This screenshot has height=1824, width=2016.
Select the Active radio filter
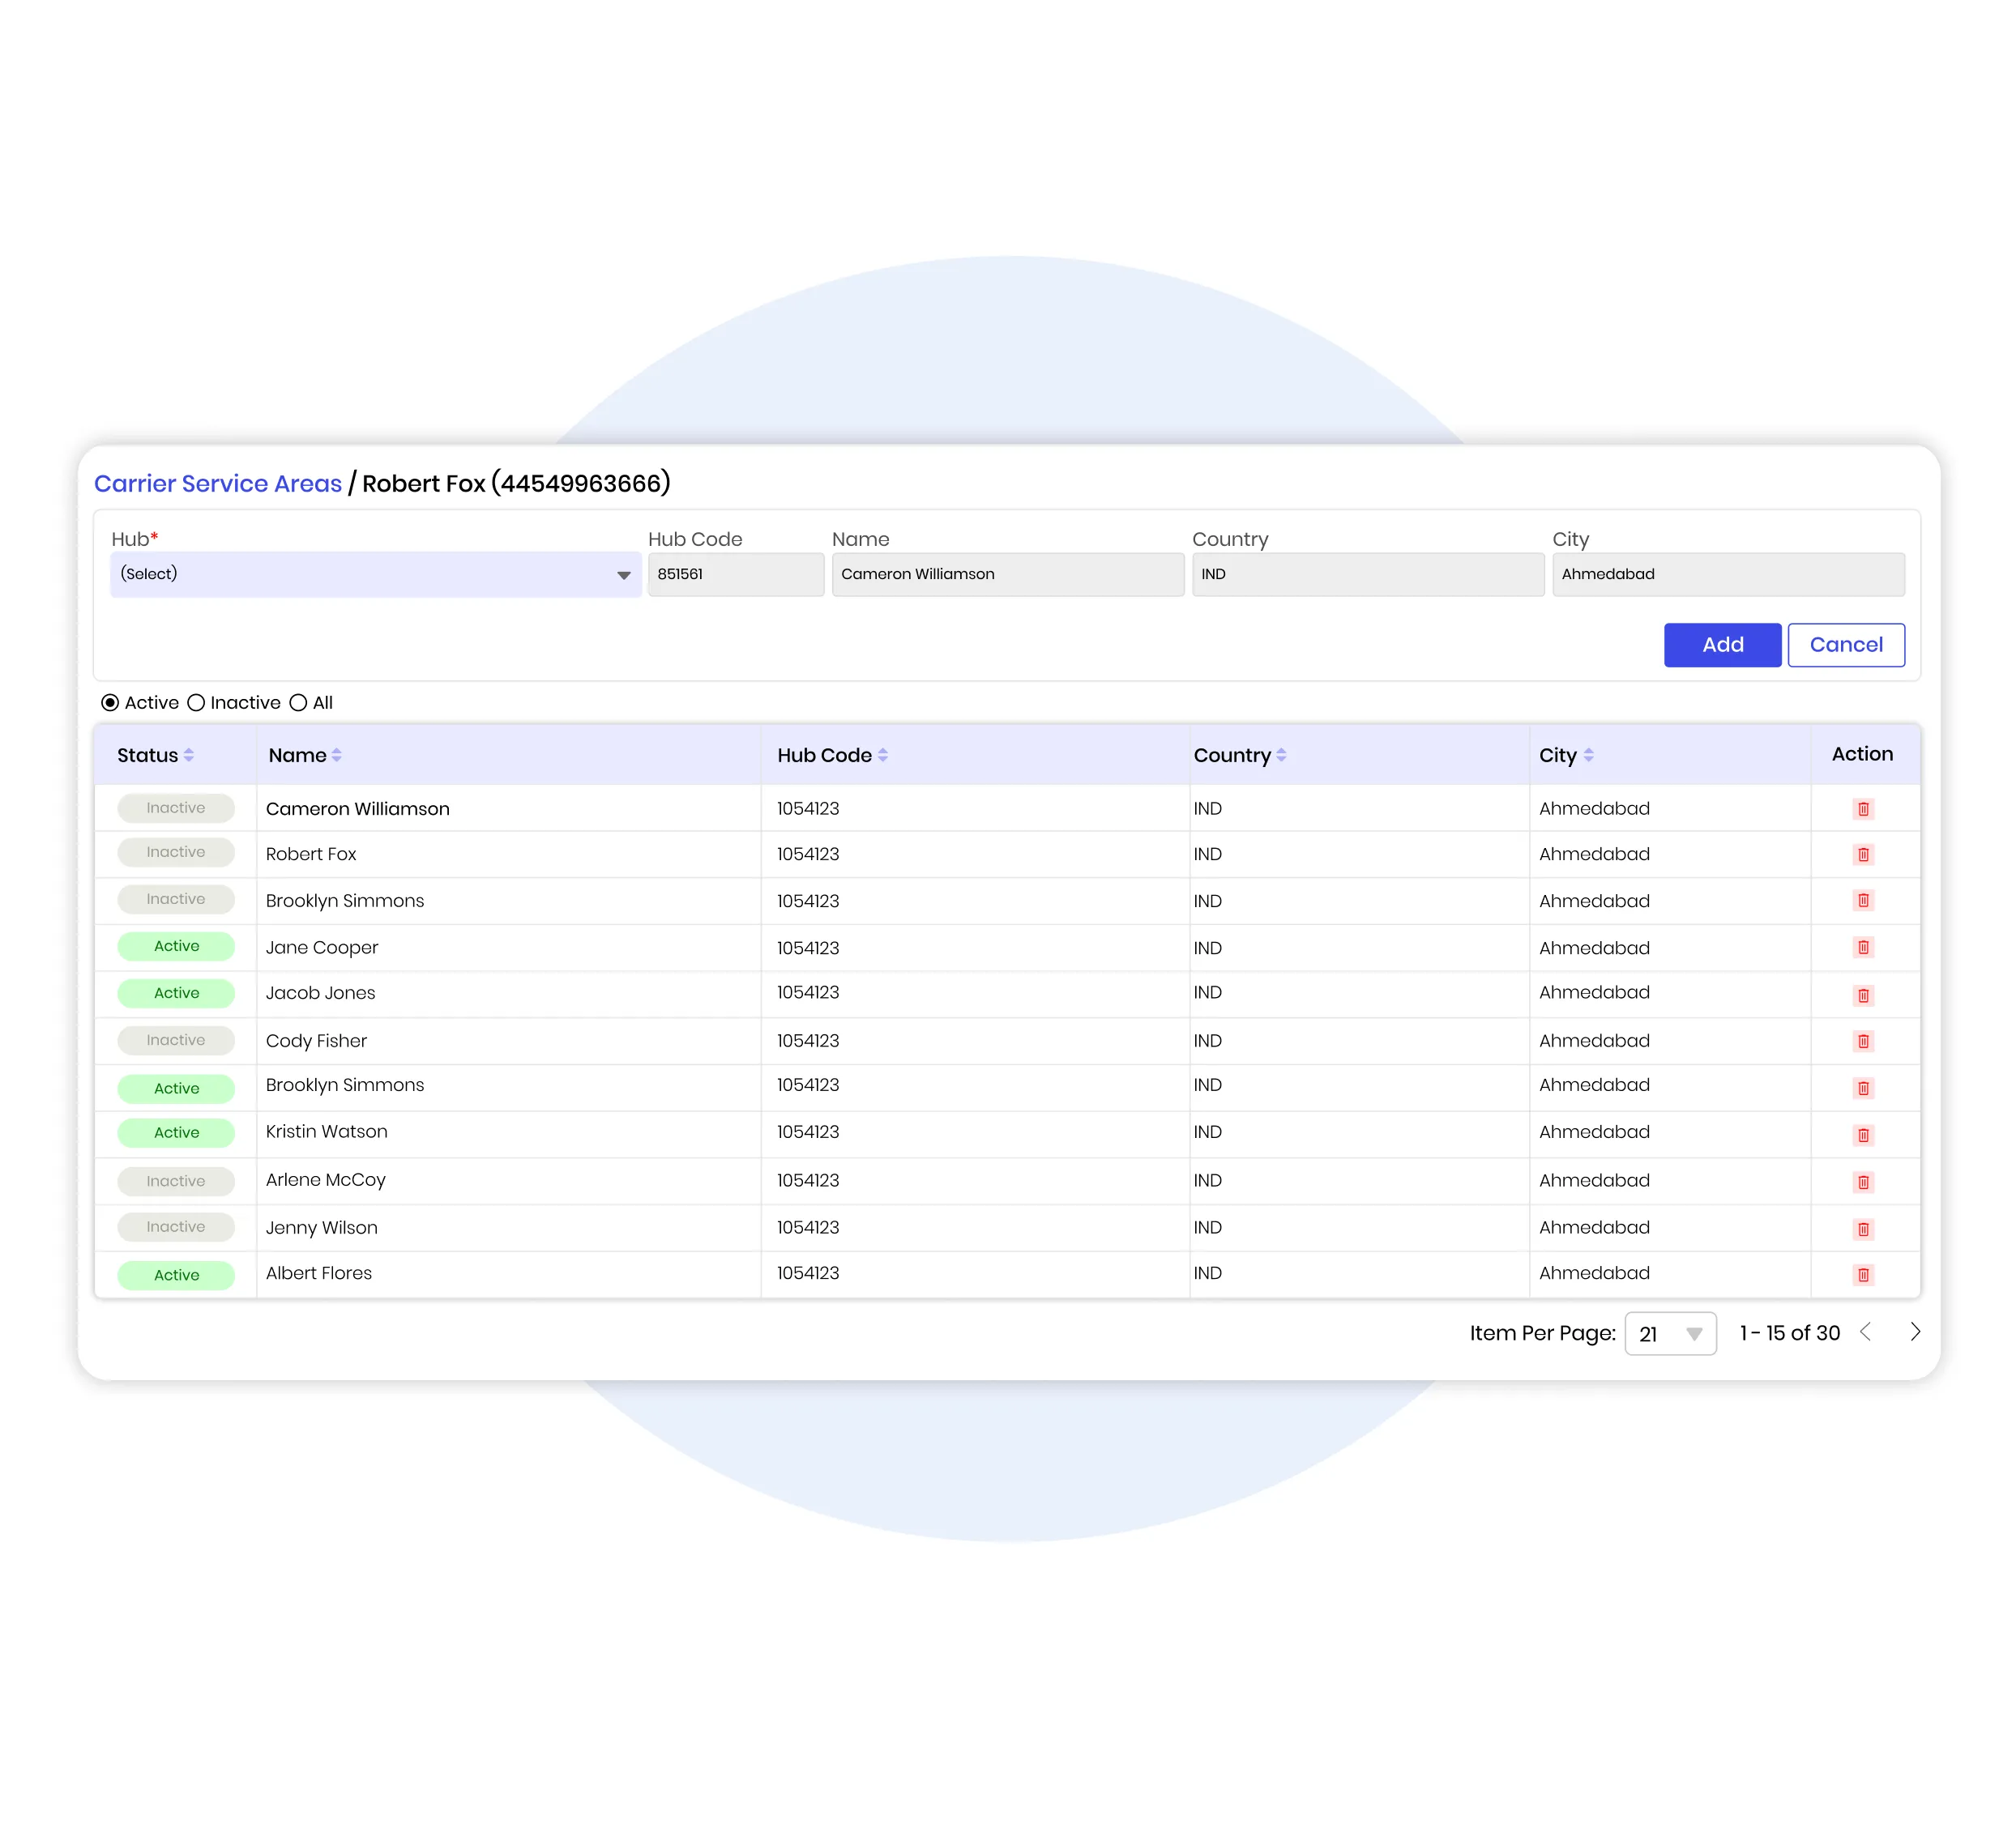(x=110, y=702)
